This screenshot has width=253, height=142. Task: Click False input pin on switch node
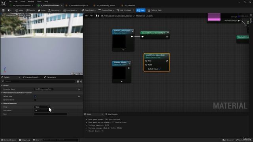tap(146, 65)
